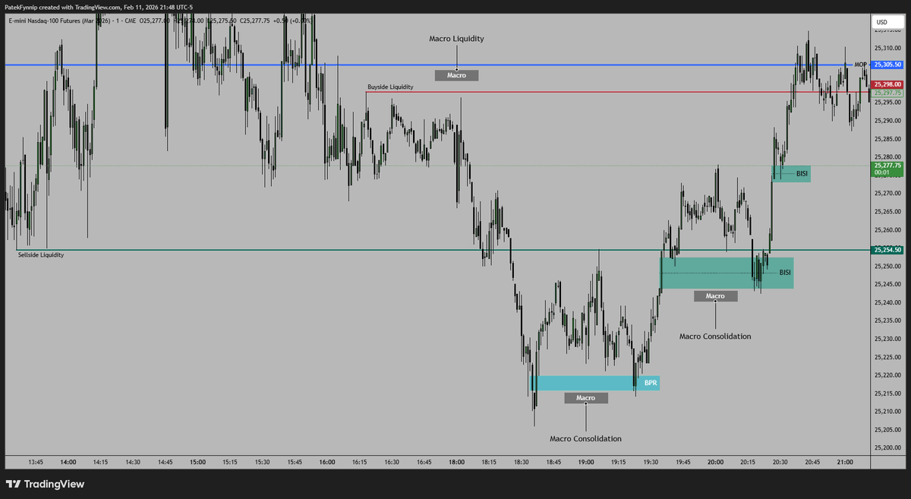The image size is (911, 499).
Task: Click the 20:30 time axis label
Action: pos(780,462)
